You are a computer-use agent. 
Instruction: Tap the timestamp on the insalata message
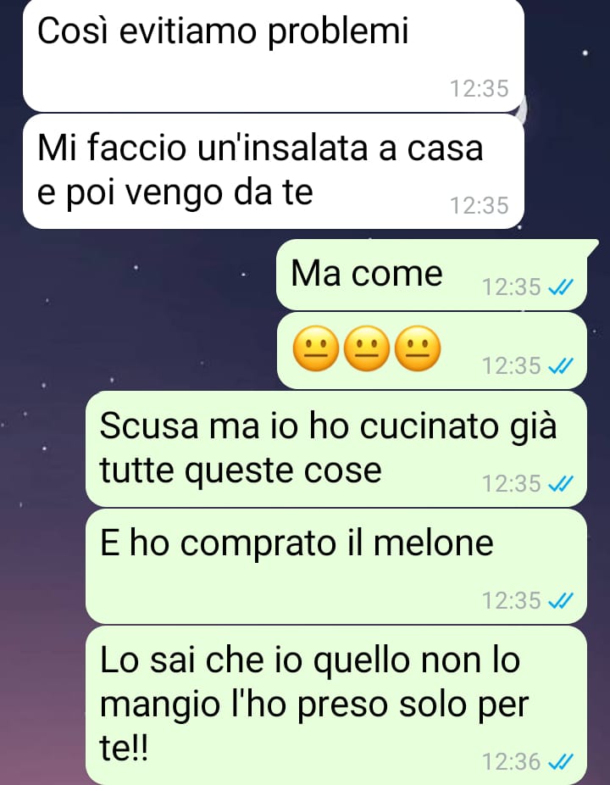(x=479, y=206)
